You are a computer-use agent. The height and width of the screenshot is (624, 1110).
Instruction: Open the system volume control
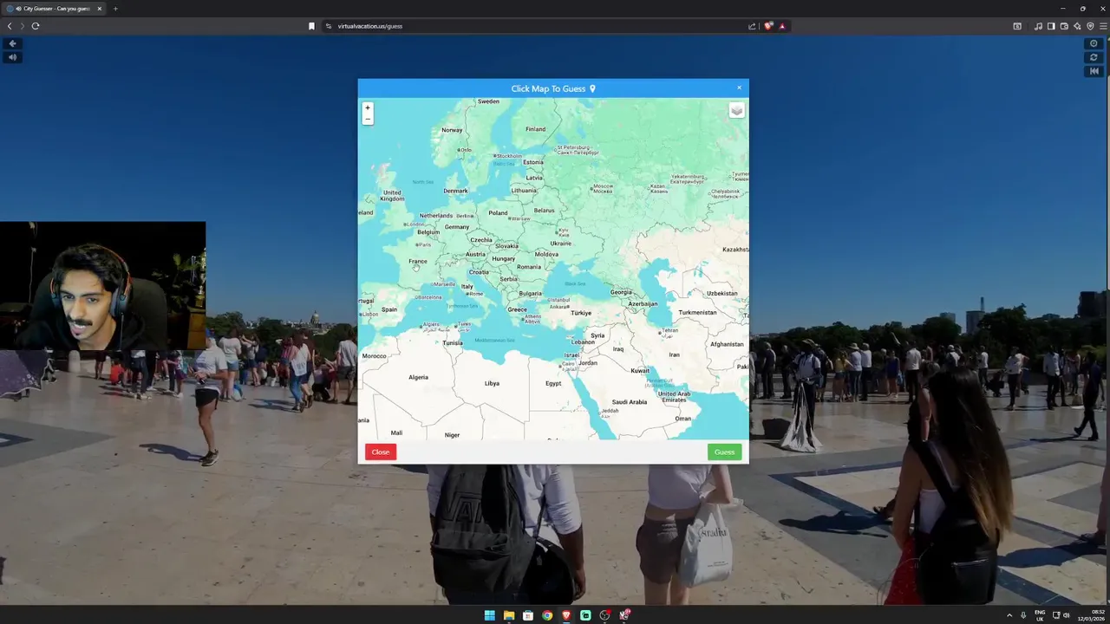click(1067, 615)
